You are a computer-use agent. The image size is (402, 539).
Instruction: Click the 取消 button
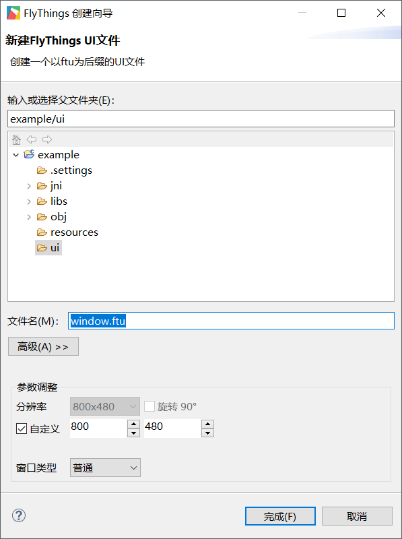tap(357, 516)
